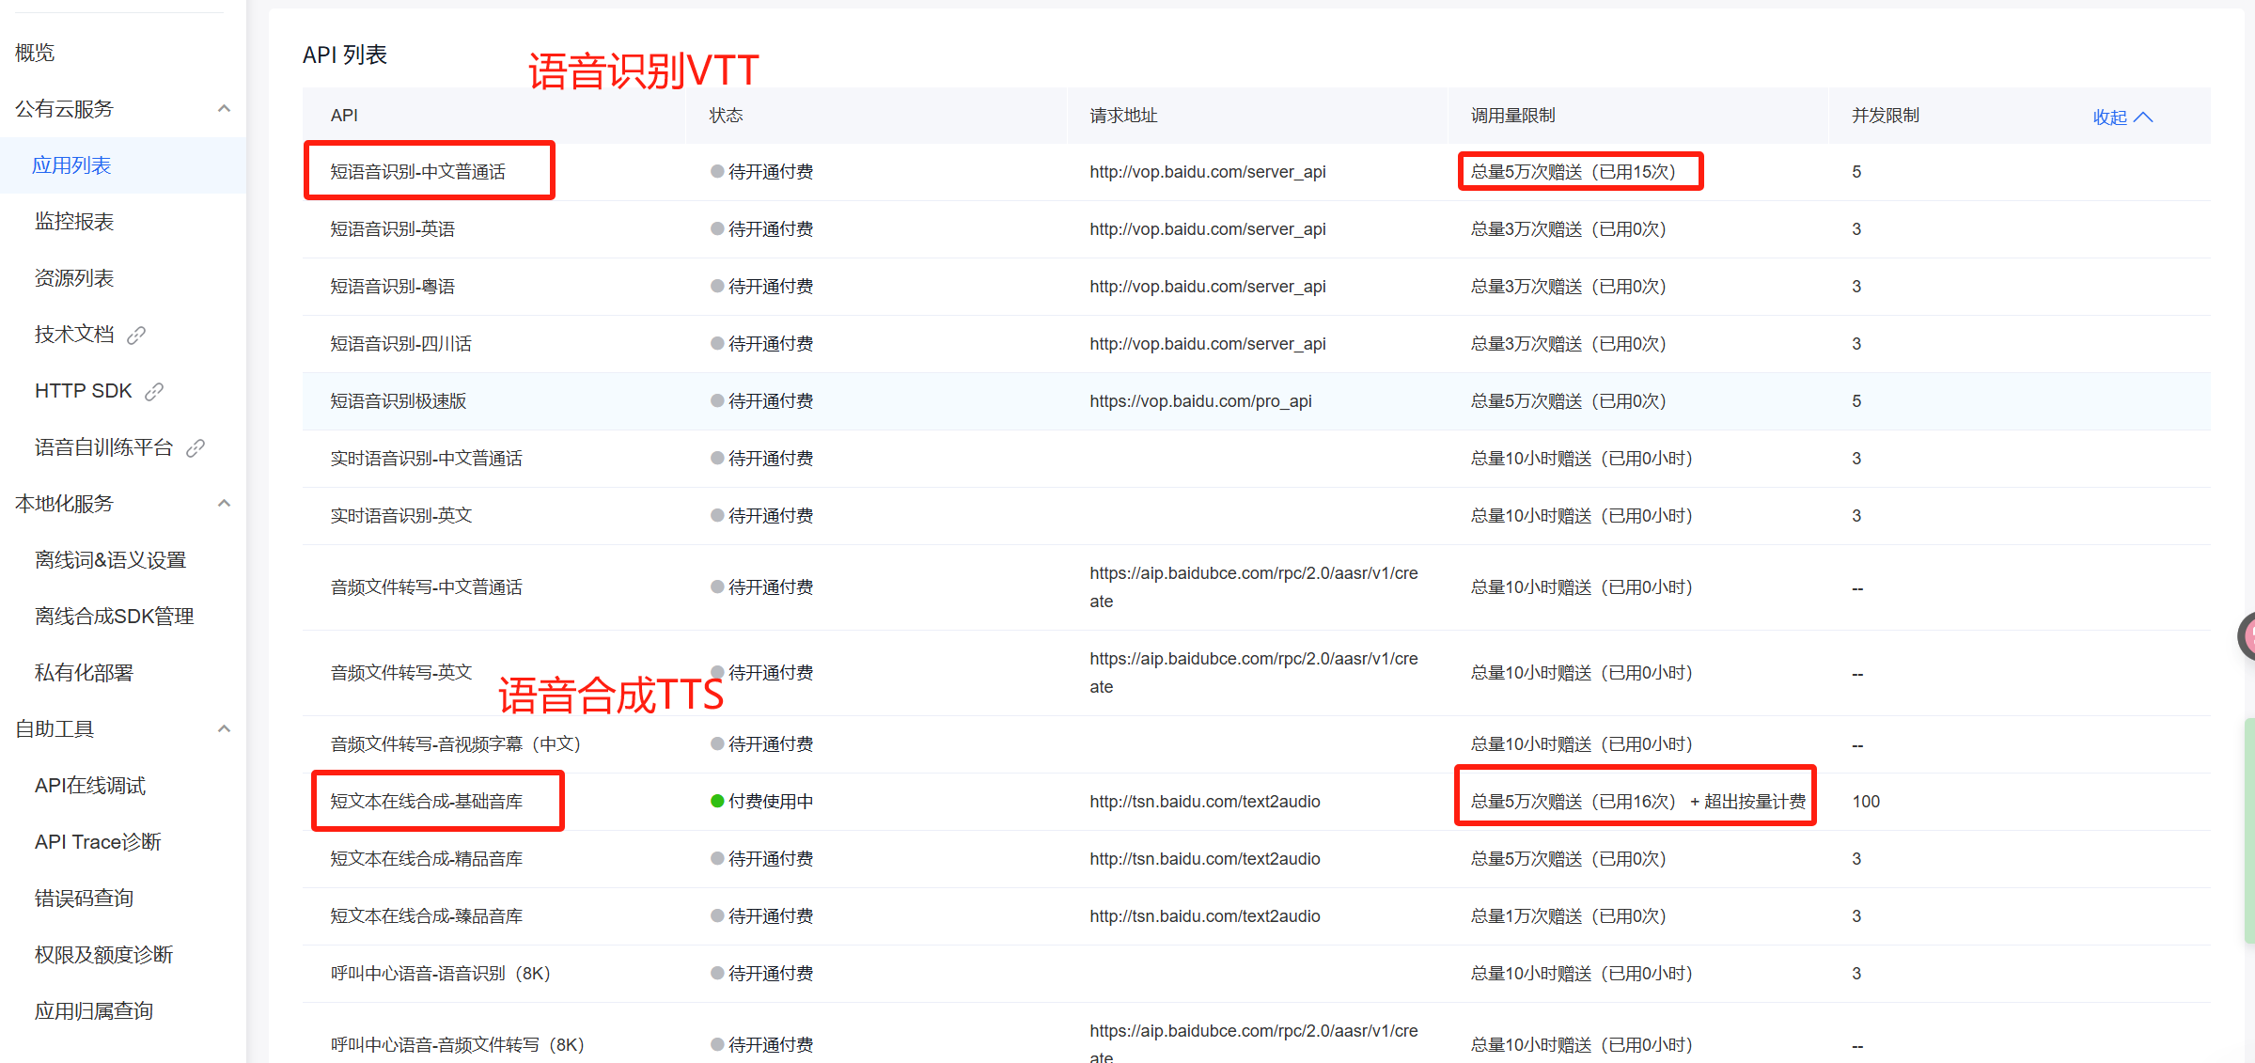Collapse the 本地化服务 sidebar section
The image size is (2255, 1063).
tap(224, 504)
